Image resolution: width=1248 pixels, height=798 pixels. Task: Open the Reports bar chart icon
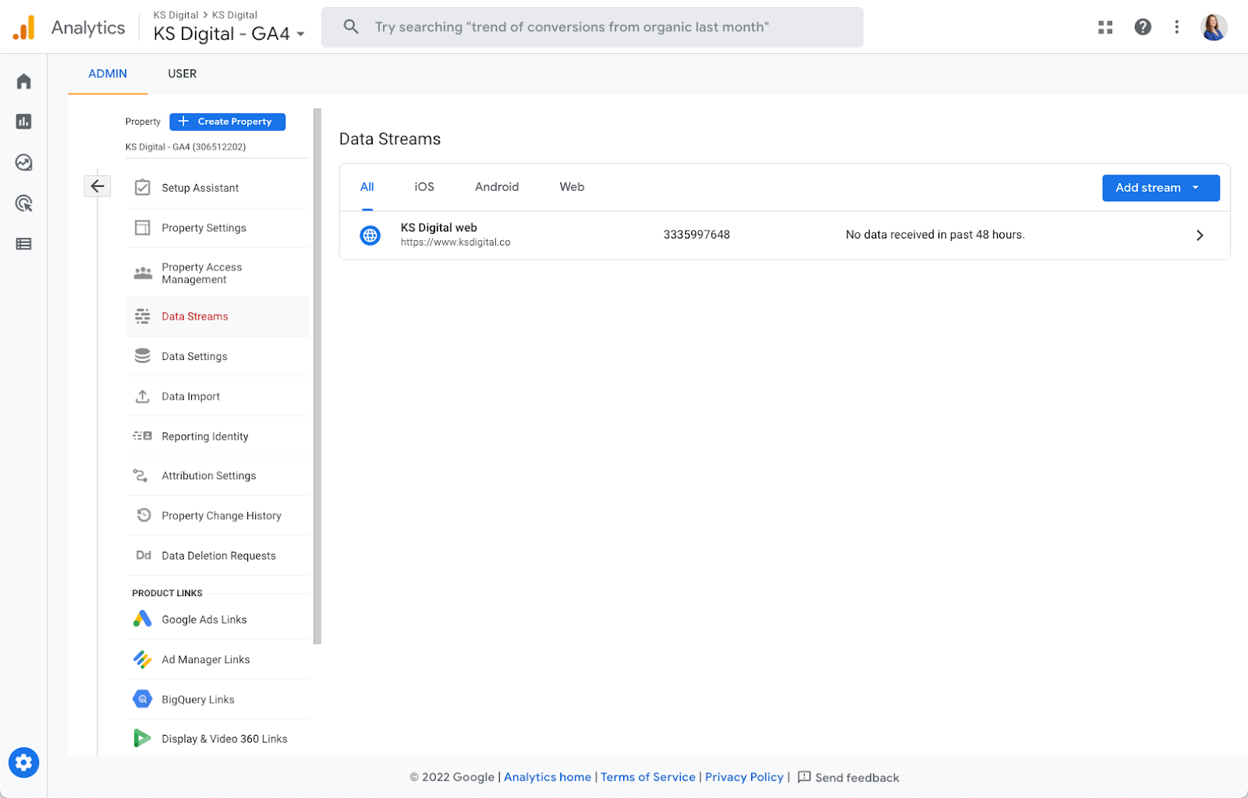click(x=24, y=122)
